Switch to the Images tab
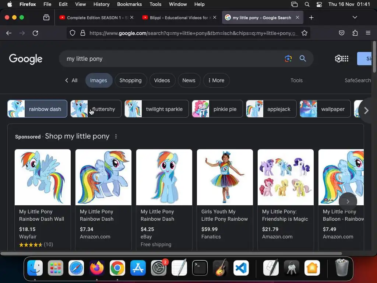This screenshot has height=283, width=377. point(99,80)
